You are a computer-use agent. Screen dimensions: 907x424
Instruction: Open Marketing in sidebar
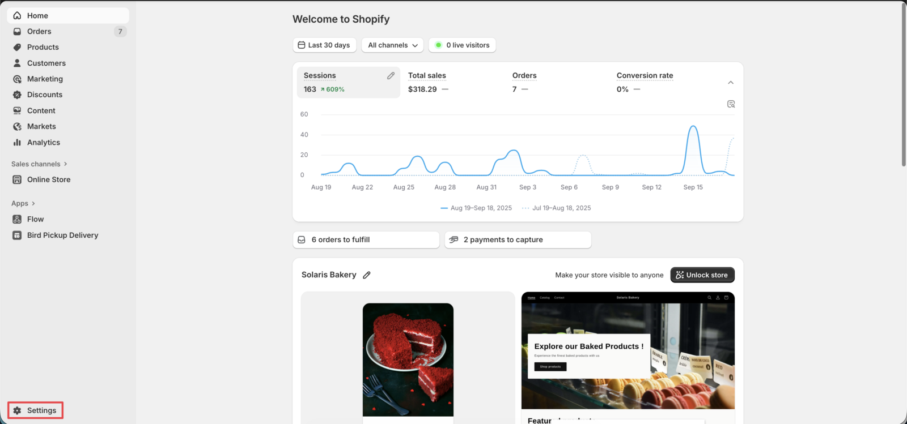click(x=68, y=79)
